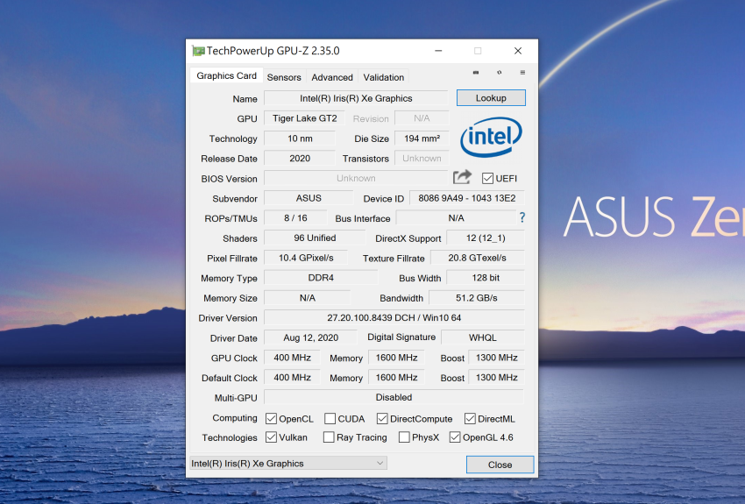Screen dimensions: 745x504
Task: Click the Digital Signature value WHQL
Action: tap(483, 337)
